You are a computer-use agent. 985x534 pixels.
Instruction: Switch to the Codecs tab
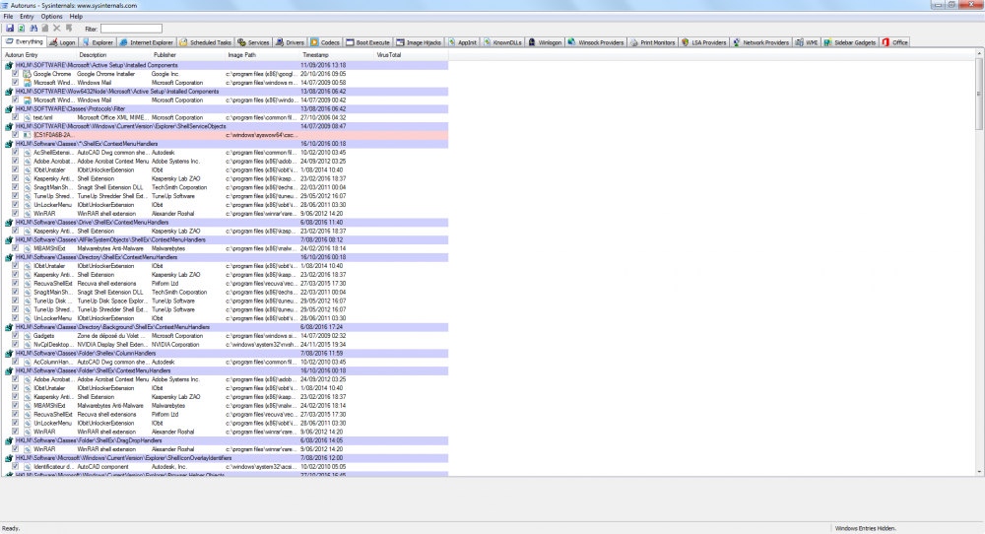tap(325, 42)
